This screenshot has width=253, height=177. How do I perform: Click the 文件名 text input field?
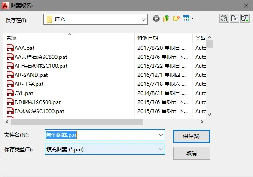pos(102,135)
